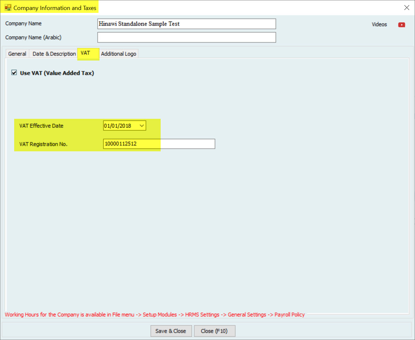Click the Company Name (Arabic) label
The width and height of the screenshot is (415, 340).
click(x=33, y=37)
